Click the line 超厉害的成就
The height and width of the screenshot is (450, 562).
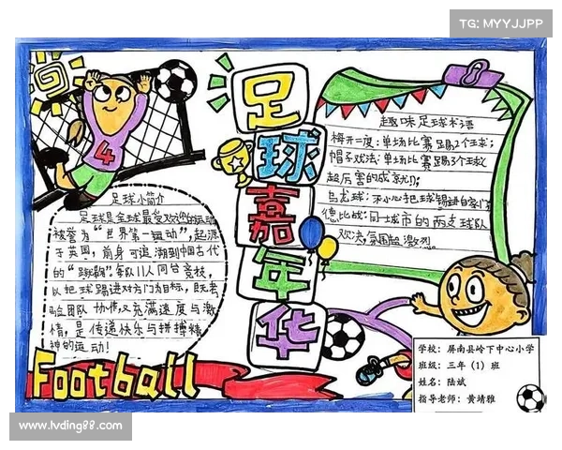click(x=374, y=178)
